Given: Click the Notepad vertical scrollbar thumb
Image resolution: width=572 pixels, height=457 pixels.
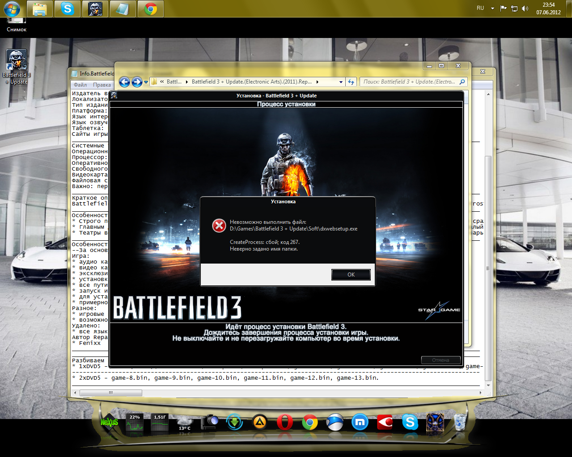Looking at the screenshot, I should [x=488, y=268].
